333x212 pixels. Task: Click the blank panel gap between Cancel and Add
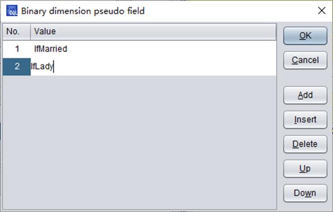click(305, 78)
